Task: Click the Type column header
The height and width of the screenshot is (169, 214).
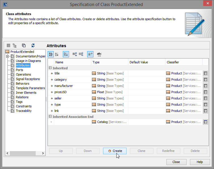Action: coord(96,62)
